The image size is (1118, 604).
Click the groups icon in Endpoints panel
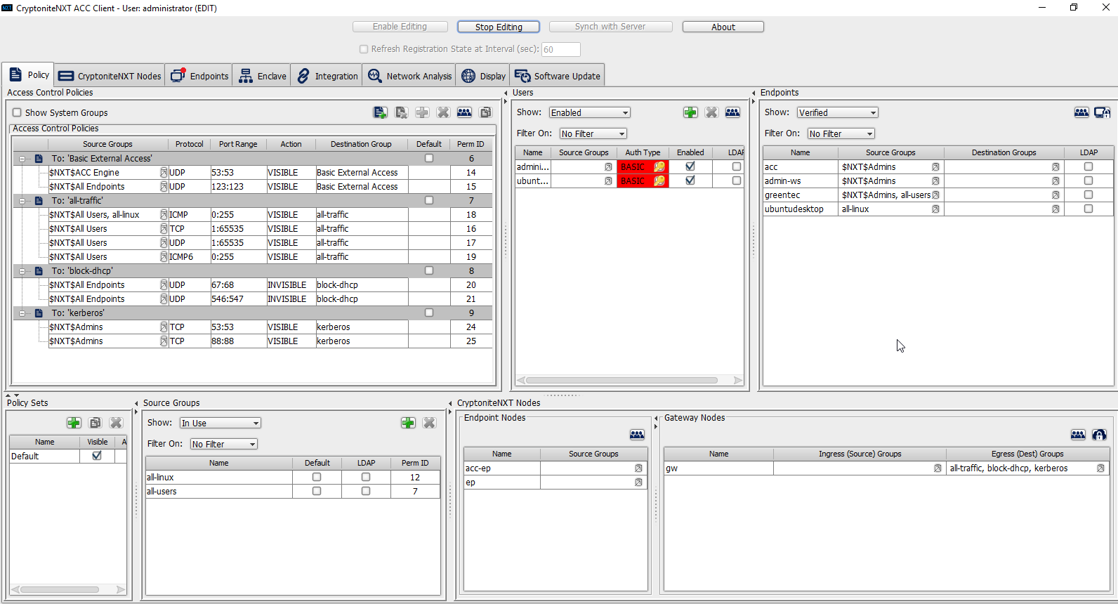(x=1081, y=112)
